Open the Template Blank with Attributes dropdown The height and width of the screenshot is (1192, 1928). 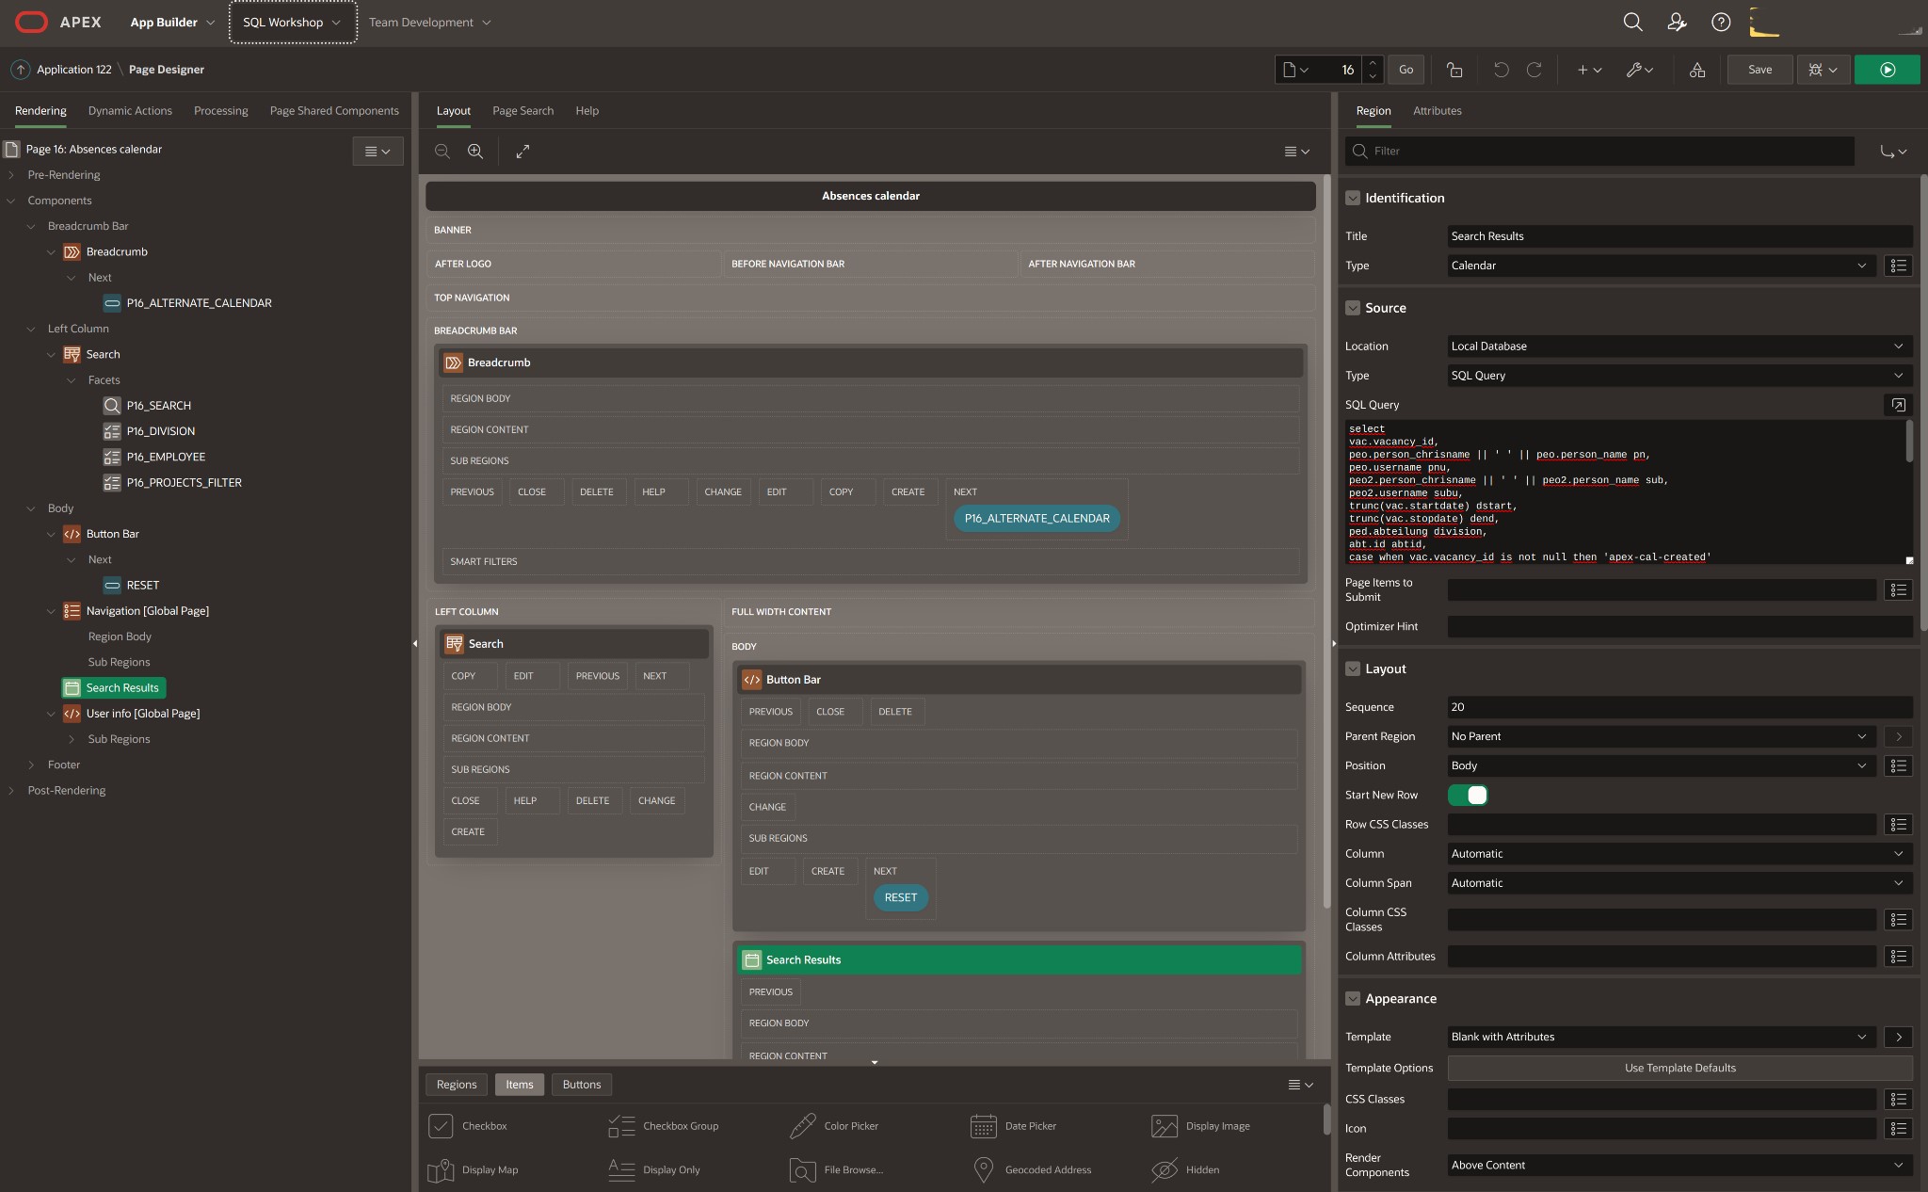coord(1660,1037)
